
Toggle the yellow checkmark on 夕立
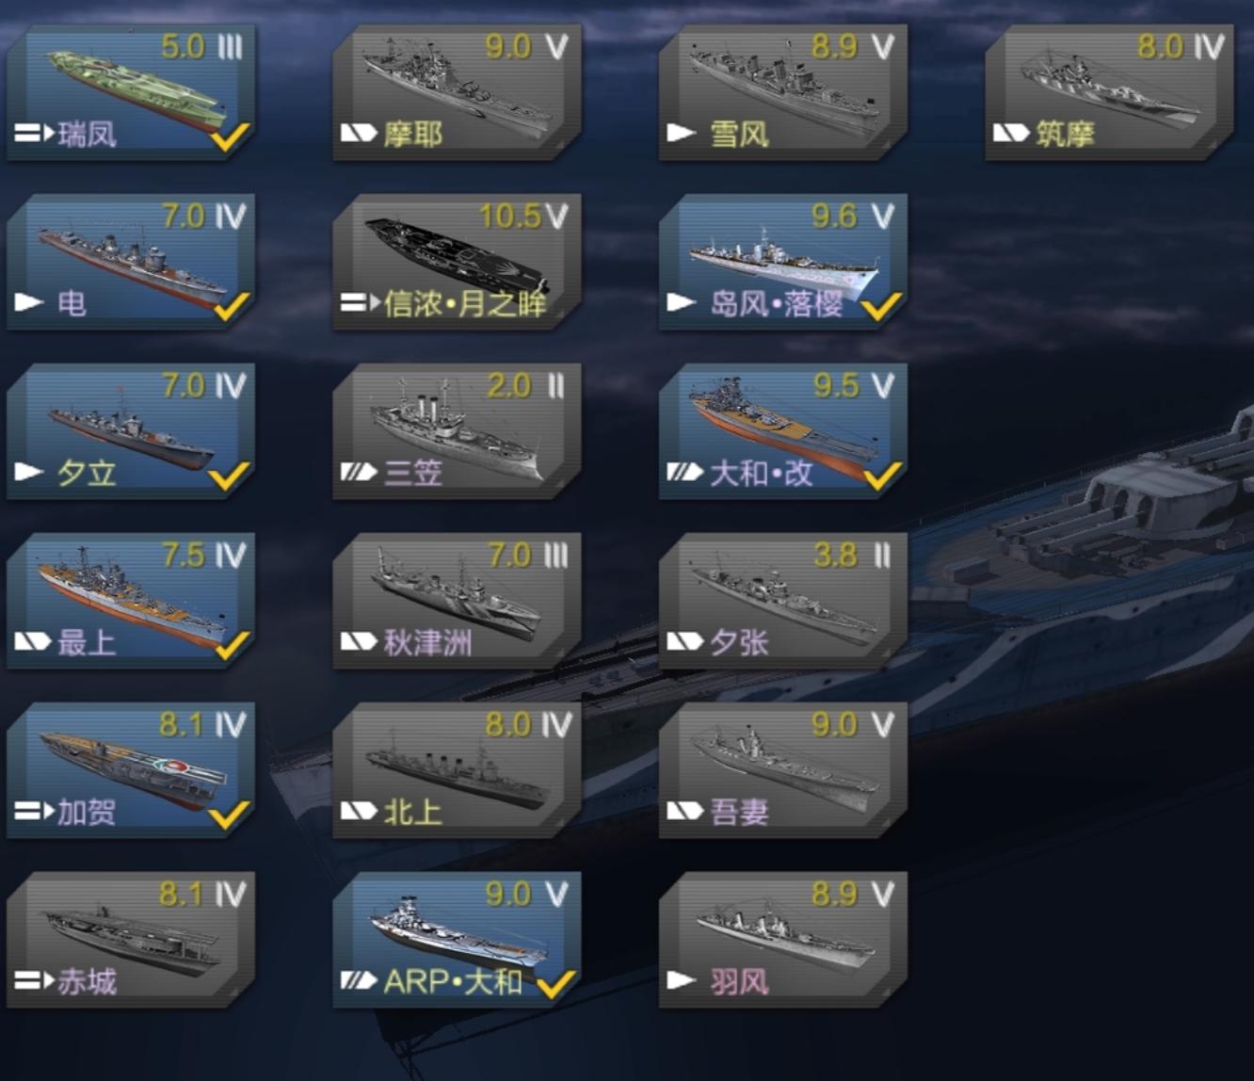click(229, 476)
